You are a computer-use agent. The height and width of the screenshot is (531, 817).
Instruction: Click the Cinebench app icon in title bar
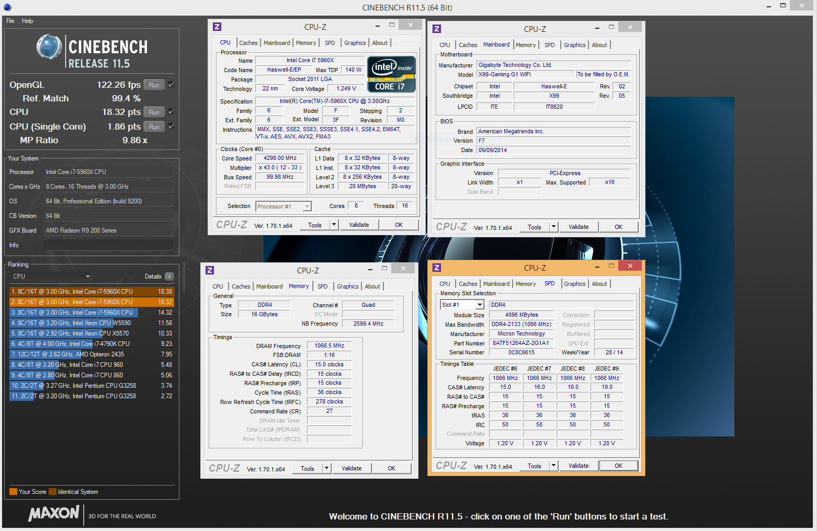click(x=7, y=7)
